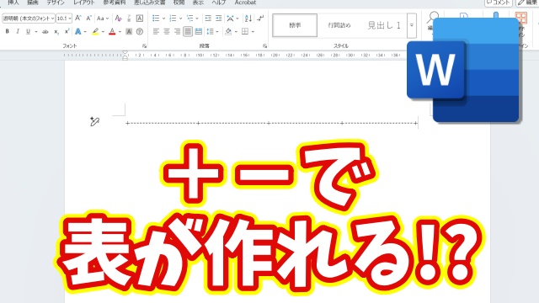Align text right icon
Image resolution: width=539 pixels, height=303 pixels.
pyautogui.click(x=178, y=32)
